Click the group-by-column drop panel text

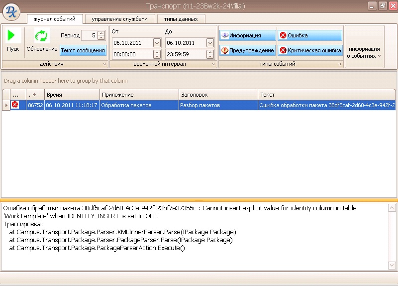click(x=66, y=81)
